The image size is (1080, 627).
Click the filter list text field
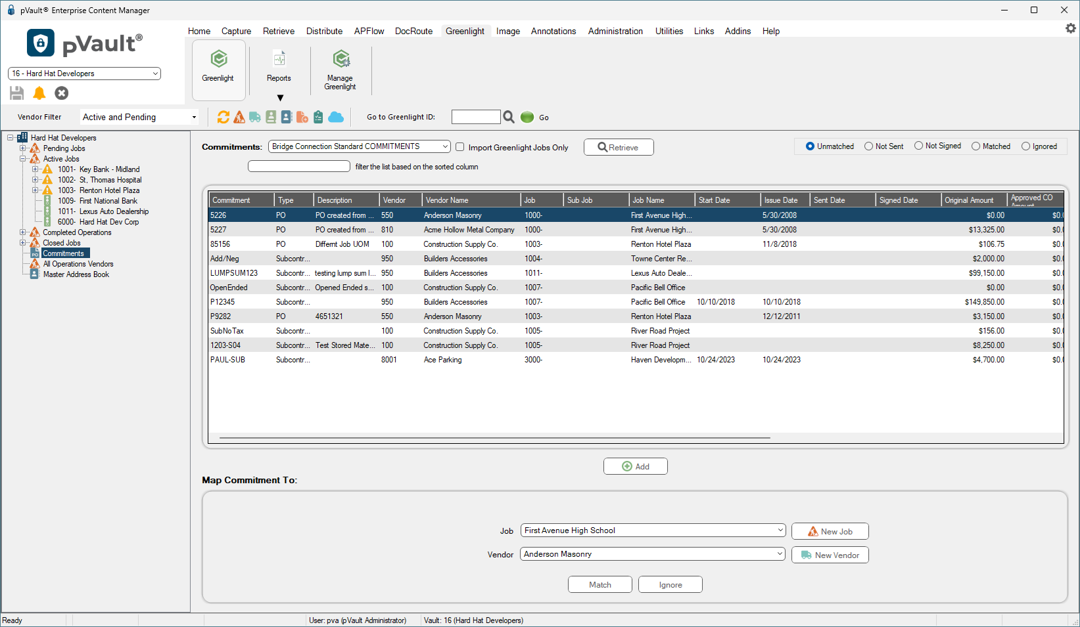click(299, 166)
